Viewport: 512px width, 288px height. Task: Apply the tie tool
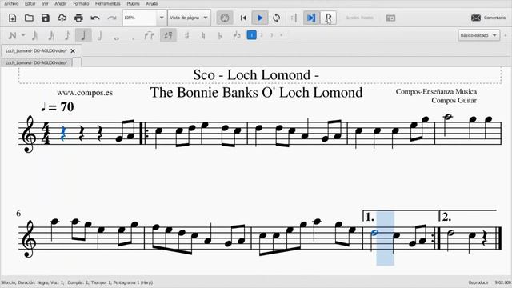[150, 35]
